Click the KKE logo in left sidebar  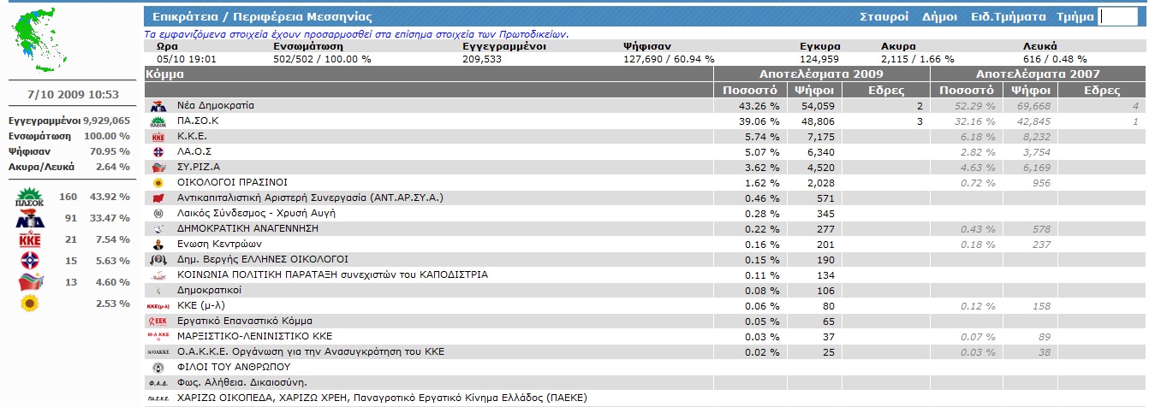click(30, 239)
